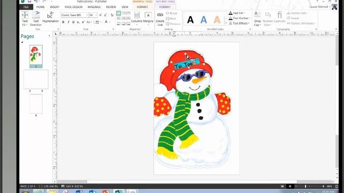Switch to the INSERT tab
This screenshot has width=344, height=193.
click(x=54, y=7)
